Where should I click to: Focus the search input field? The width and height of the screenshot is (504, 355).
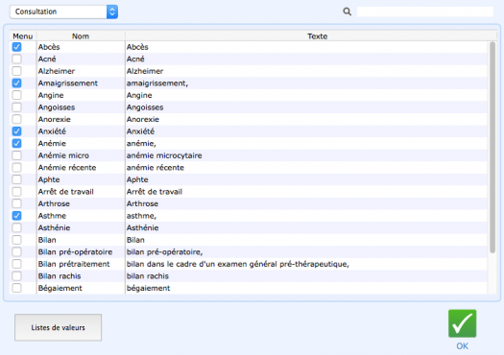point(425,12)
